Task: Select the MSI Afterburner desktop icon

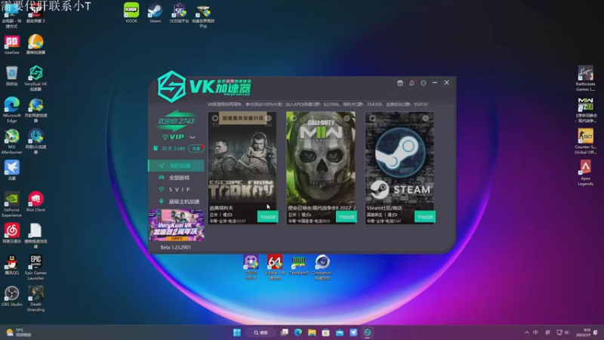Action: click(11, 141)
